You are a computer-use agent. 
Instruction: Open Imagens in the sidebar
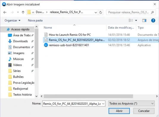pyautogui.click(x=19, y=53)
